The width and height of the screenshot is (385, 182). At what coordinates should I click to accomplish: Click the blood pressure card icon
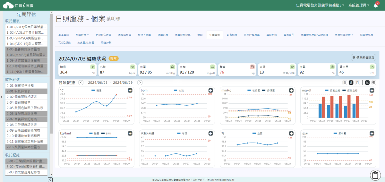(172, 67)
